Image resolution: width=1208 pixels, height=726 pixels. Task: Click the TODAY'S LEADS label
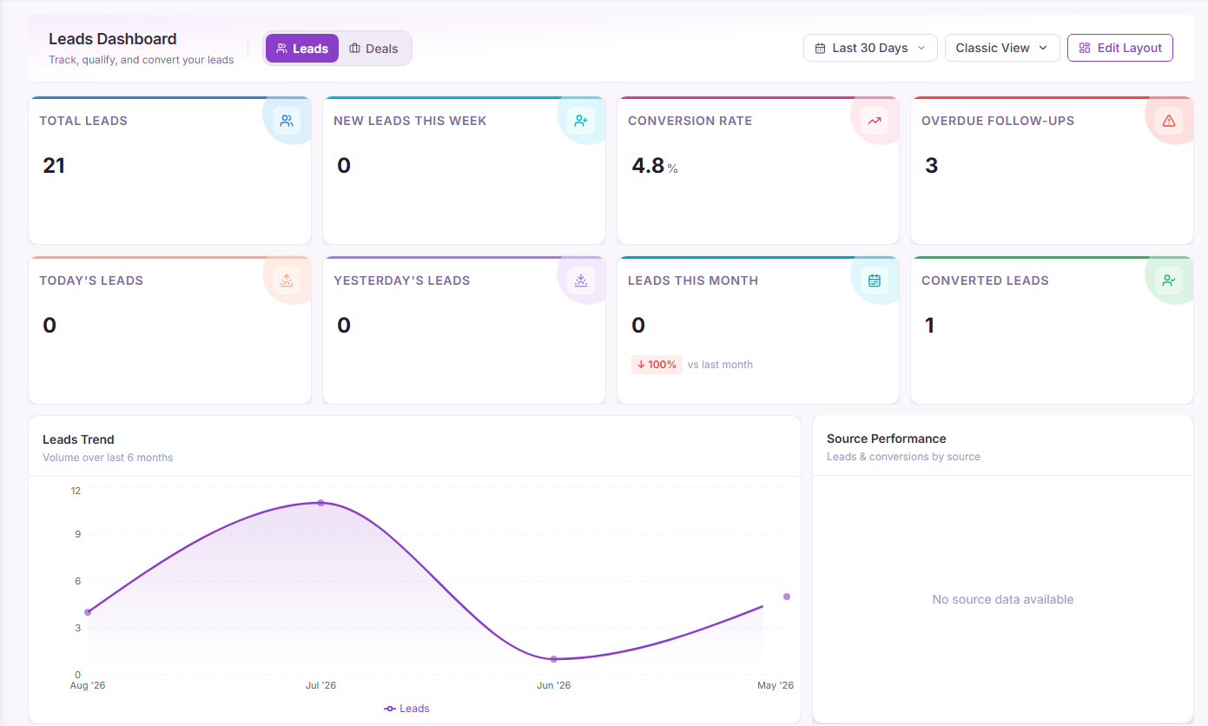coord(91,280)
